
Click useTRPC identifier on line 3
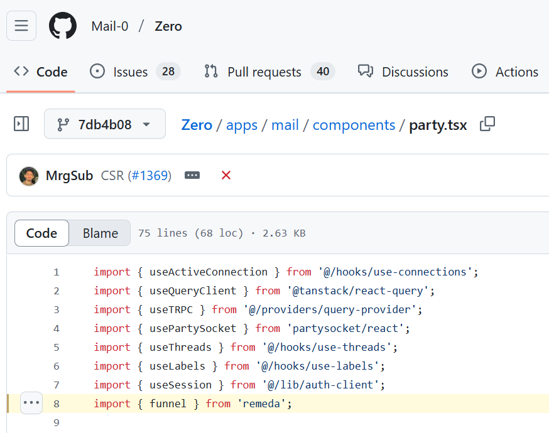pyautogui.click(x=171, y=310)
